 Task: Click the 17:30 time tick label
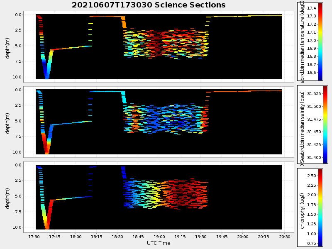tap(34, 237)
